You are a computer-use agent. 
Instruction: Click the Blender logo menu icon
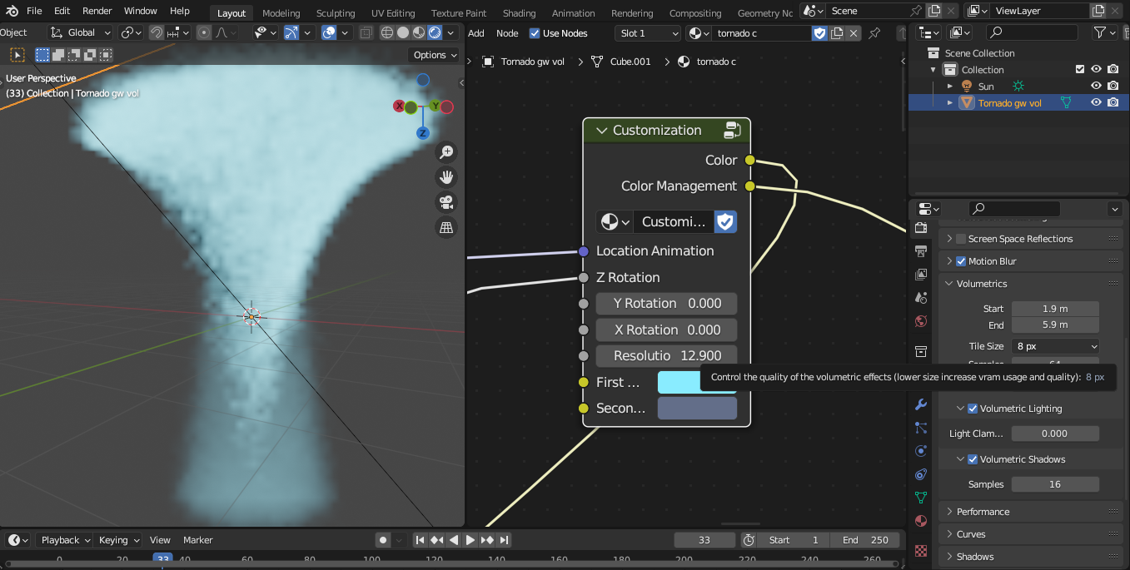click(x=10, y=11)
